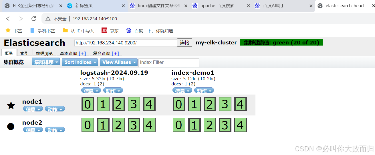Click the not-secure warning icon in address bar
The height and width of the screenshot is (155, 375).
[x=48, y=19]
